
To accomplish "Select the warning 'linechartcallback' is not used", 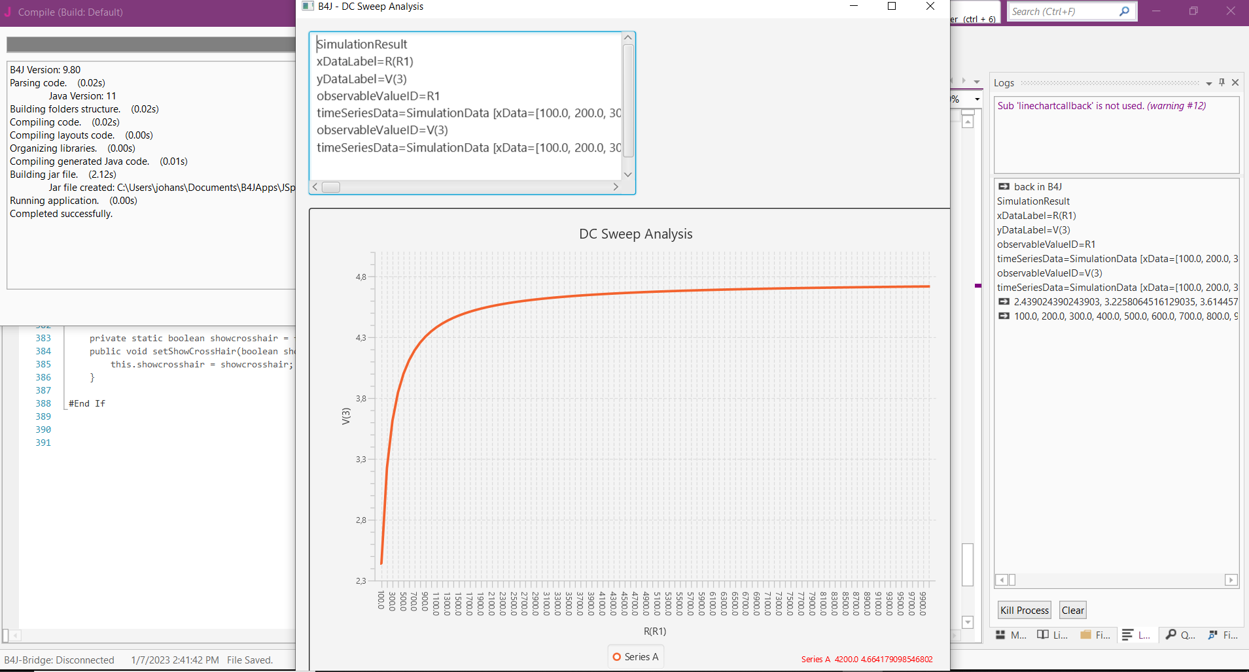I will tap(1102, 106).
